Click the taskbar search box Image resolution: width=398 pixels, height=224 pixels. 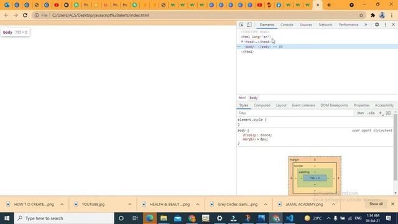click(64, 218)
